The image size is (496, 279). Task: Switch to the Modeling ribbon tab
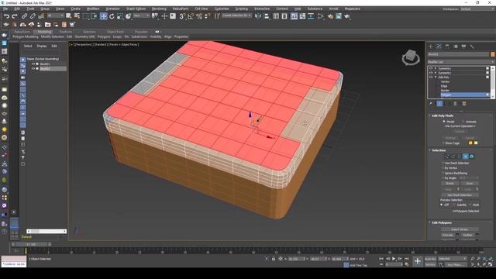click(x=44, y=32)
